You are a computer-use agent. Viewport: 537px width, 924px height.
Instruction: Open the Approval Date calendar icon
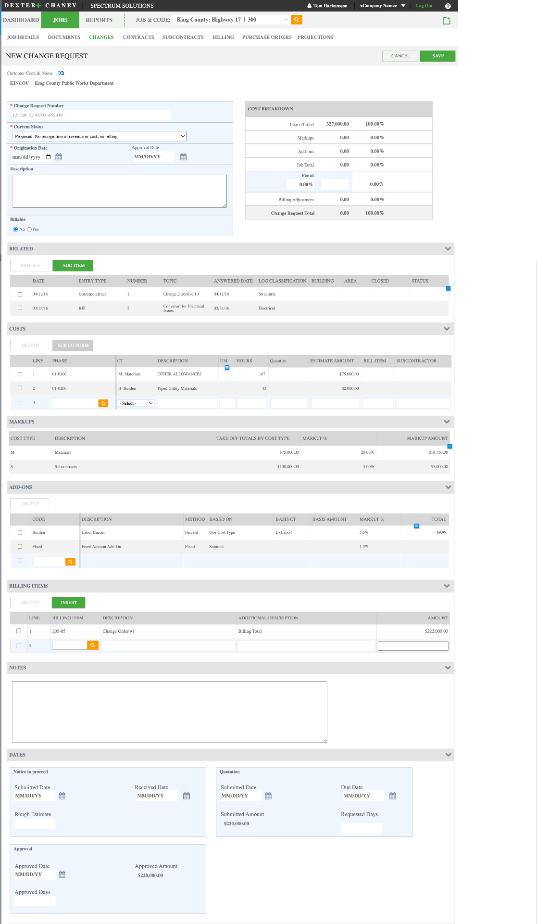183,157
